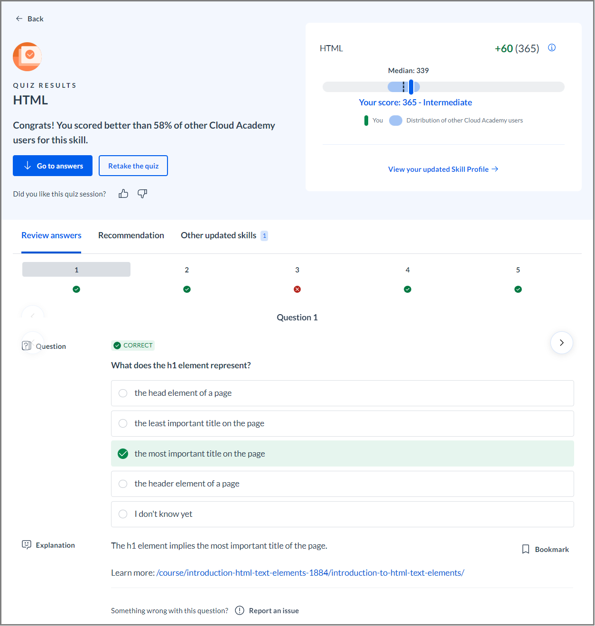
Task: Select the 'I don't know yet' option
Action: [343, 514]
